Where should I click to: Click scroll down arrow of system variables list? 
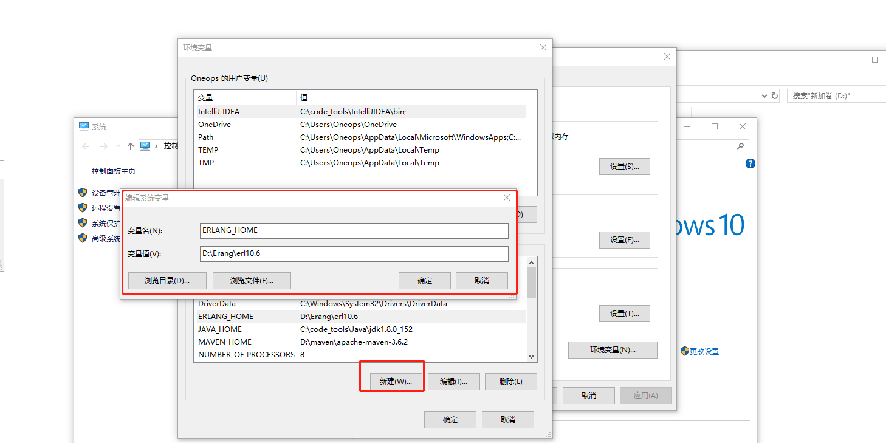pos(532,357)
